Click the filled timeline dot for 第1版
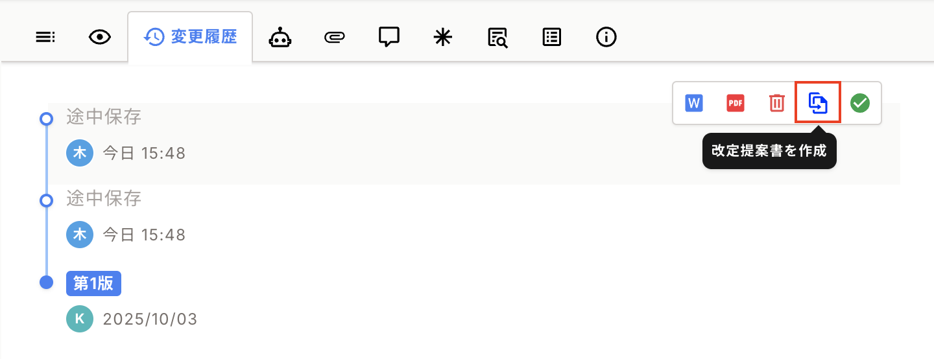This screenshot has height=359, width=934. coord(46,283)
